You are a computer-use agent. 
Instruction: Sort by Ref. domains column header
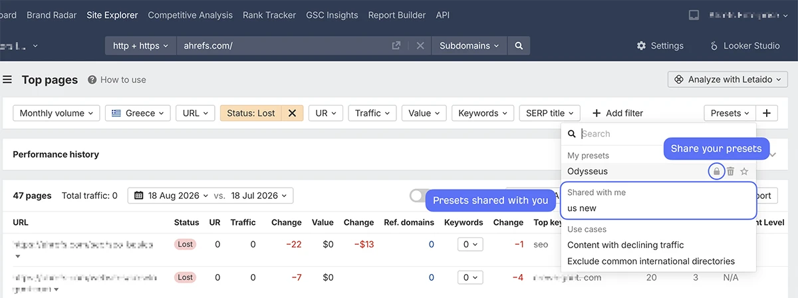[409, 222]
